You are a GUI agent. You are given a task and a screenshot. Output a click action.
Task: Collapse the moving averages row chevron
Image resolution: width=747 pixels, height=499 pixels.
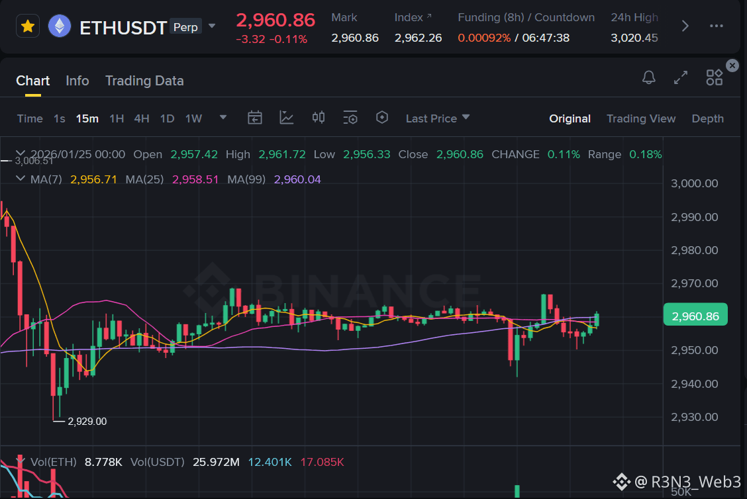[21, 178]
